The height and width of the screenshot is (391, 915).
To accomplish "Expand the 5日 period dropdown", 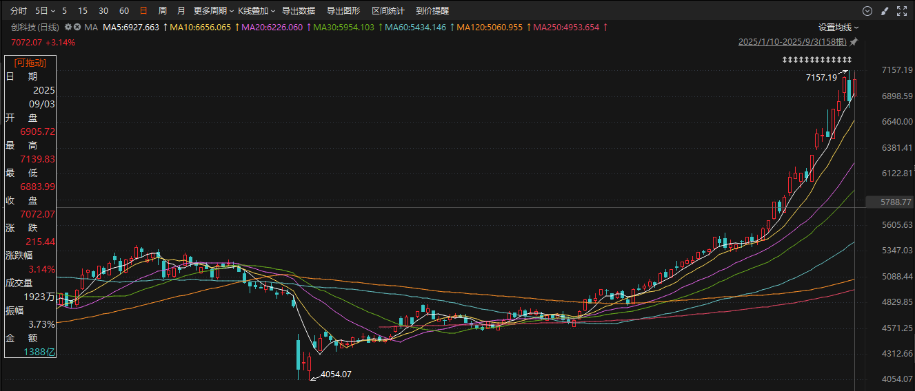I will click(x=45, y=11).
